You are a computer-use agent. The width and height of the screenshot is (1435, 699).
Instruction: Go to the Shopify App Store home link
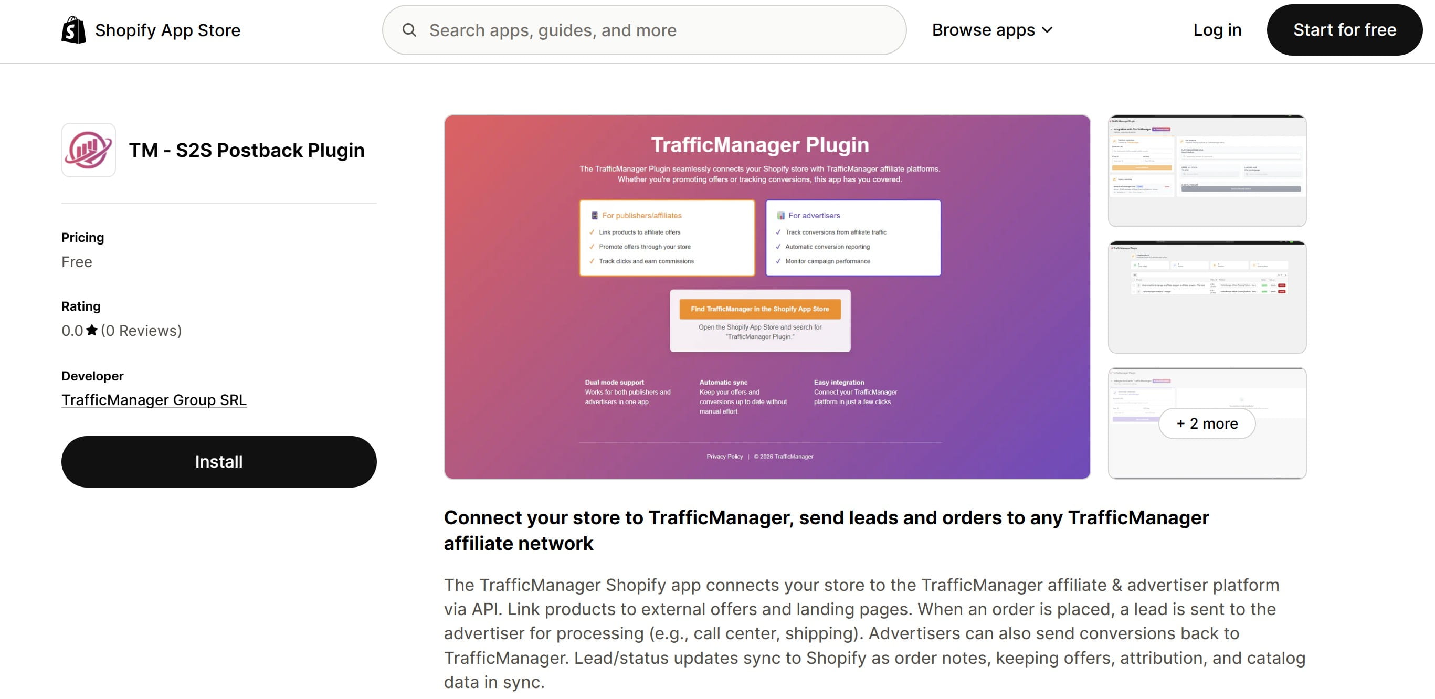(x=151, y=30)
